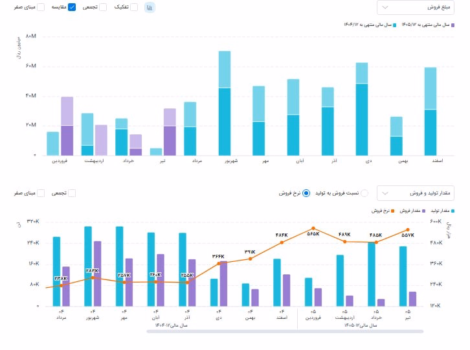The height and width of the screenshot is (350, 470).
Task: Toggle legend swatch for سال مالی ۱۴۰۴/۱۲
Action: (395, 25)
